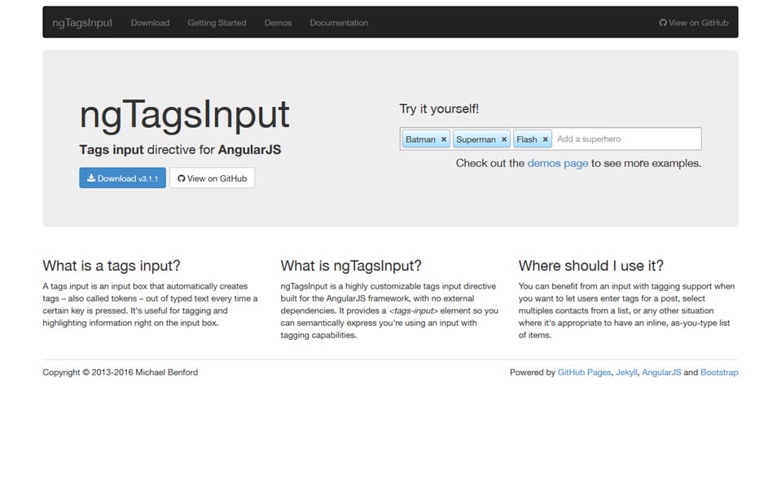Screen dimensions: 777x489
Task: Open the Bootstrap footer link
Action: 719,372
